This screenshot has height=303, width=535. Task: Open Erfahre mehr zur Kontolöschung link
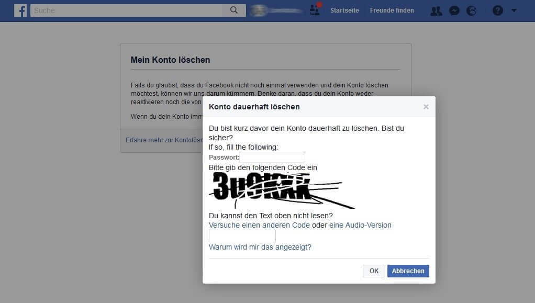pyautogui.click(x=164, y=140)
